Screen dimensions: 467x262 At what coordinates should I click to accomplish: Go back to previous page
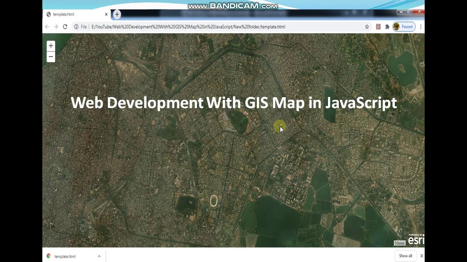(47, 27)
